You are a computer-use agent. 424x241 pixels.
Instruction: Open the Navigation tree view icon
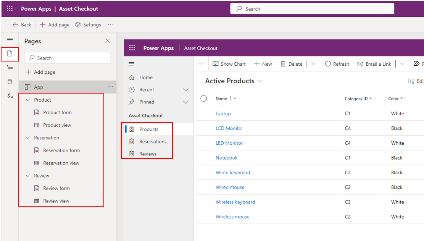(x=10, y=68)
